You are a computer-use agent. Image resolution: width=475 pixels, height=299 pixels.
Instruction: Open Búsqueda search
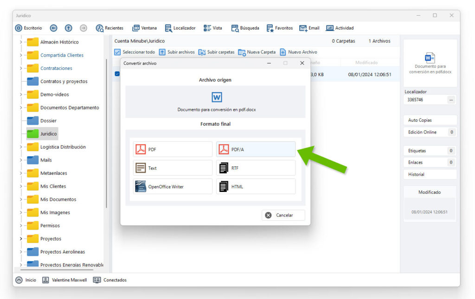click(245, 28)
